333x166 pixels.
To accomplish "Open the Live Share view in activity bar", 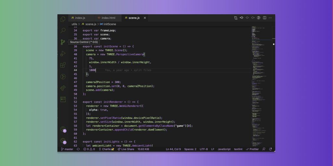I will tap(63, 88).
